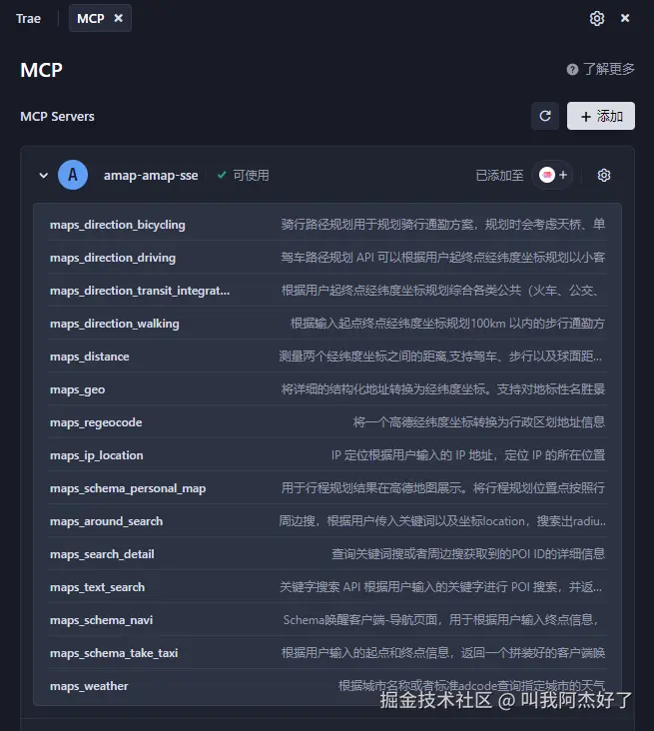The height and width of the screenshot is (731, 654).
Task: Click description starting with 周边搜
Action: coord(442,521)
